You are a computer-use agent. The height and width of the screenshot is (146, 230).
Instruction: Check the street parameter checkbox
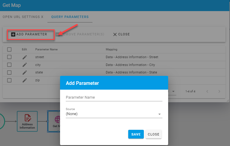click(x=9, y=57)
